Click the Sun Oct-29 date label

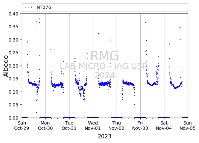click(22, 126)
